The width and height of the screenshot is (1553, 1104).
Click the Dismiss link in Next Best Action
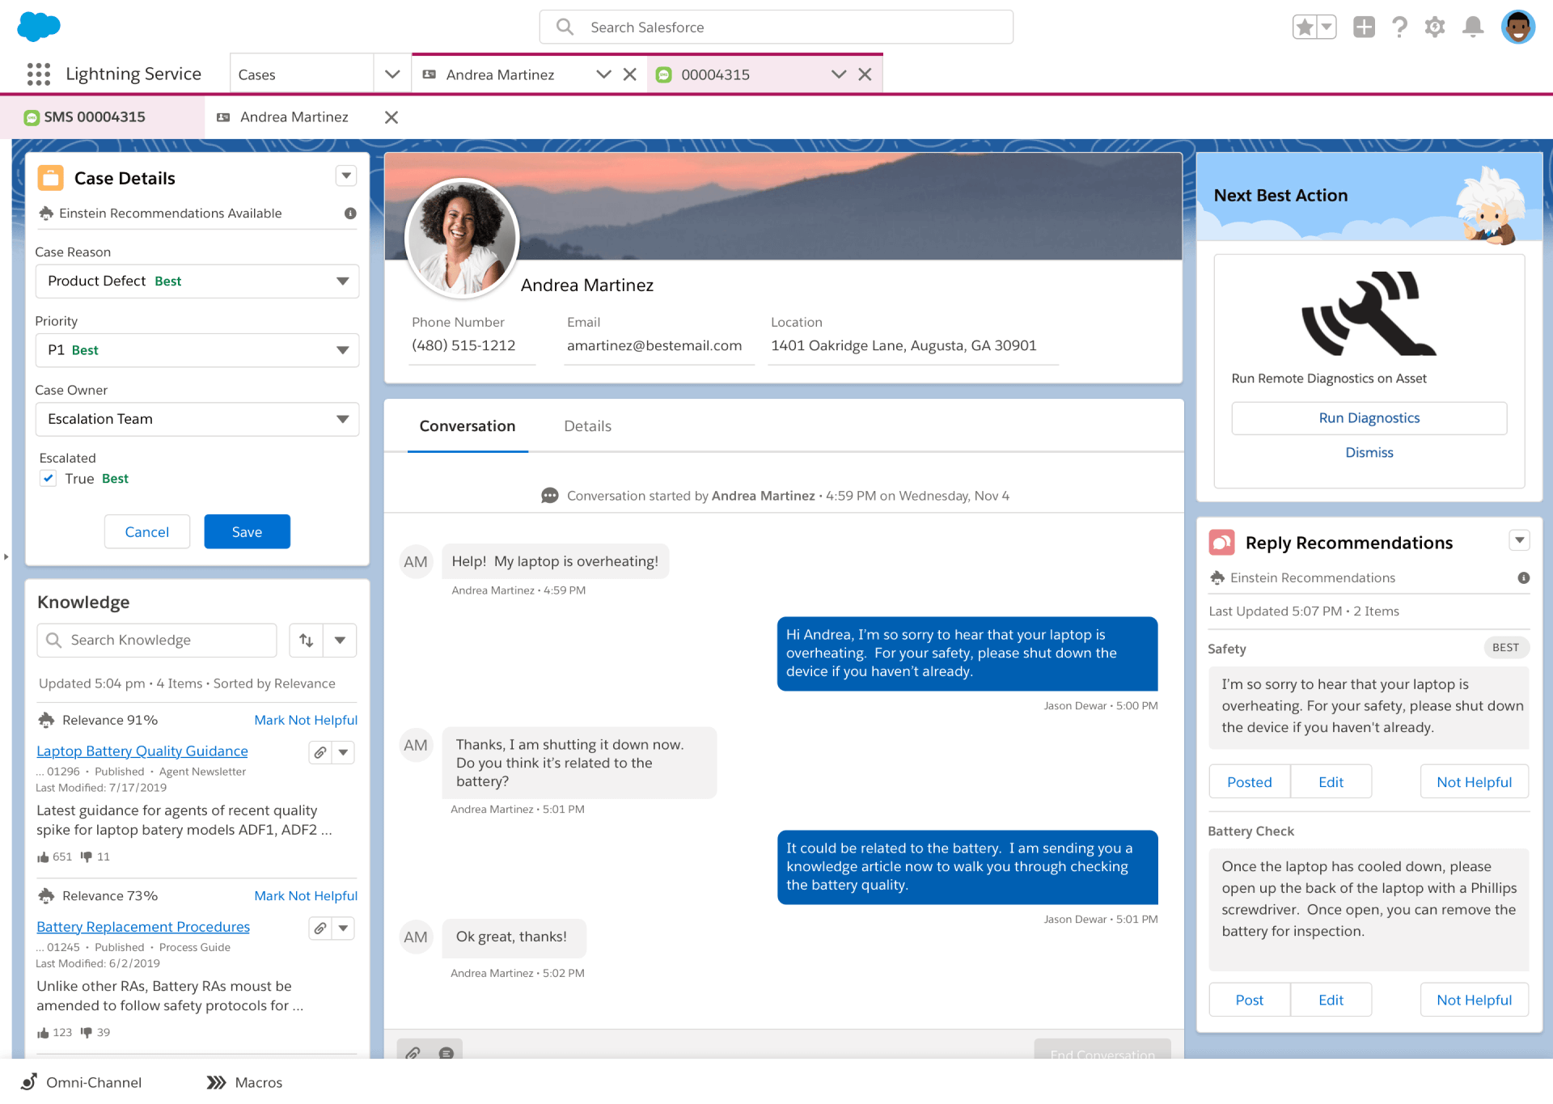pyautogui.click(x=1369, y=451)
